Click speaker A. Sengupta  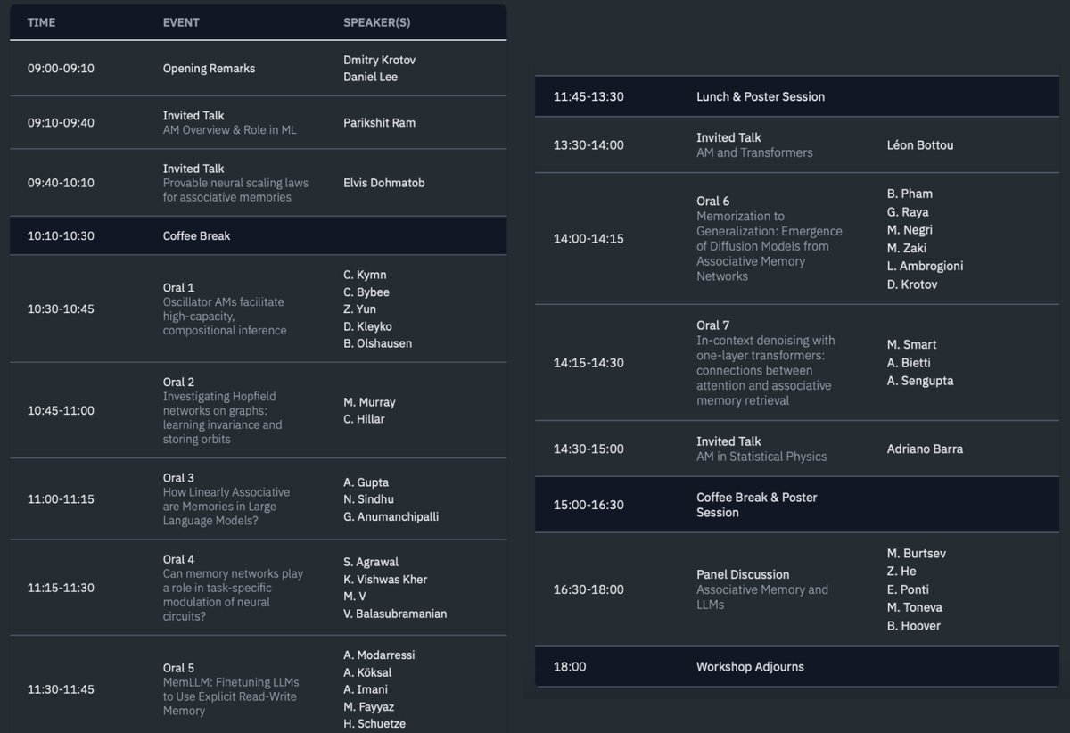coord(920,381)
